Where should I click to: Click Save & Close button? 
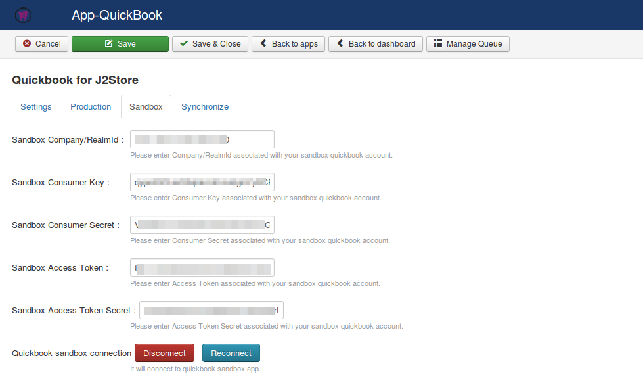tap(210, 44)
